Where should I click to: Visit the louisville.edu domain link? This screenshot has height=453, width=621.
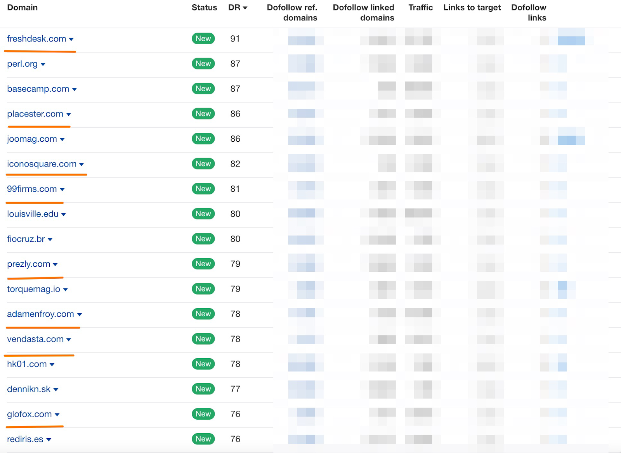[33, 214]
